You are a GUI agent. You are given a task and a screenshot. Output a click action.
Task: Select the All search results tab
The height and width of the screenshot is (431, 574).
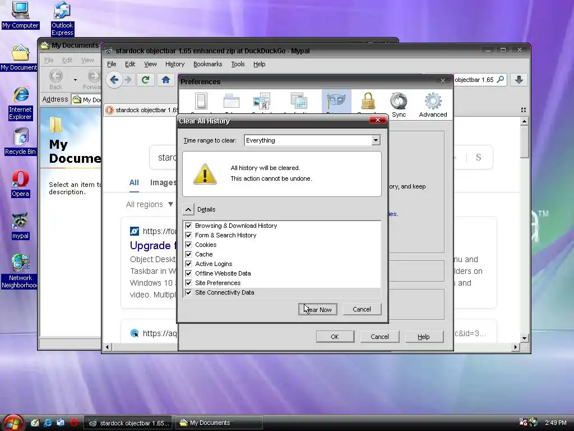134,182
